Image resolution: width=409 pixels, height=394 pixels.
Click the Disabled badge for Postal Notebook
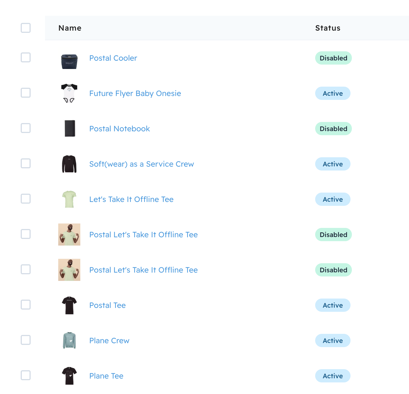click(333, 129)
